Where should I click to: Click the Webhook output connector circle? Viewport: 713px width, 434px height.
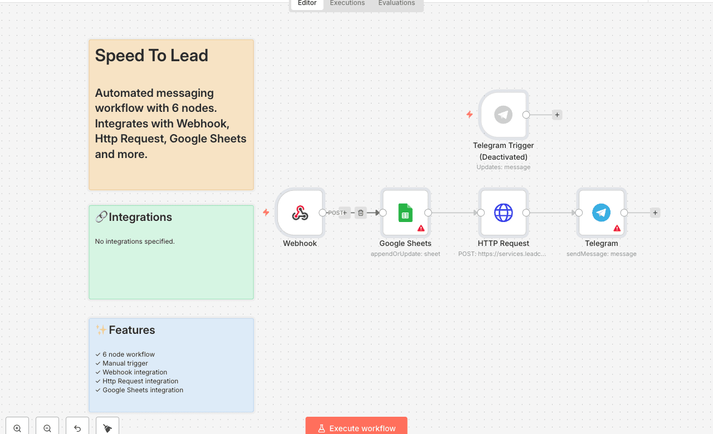click(323, 213)
